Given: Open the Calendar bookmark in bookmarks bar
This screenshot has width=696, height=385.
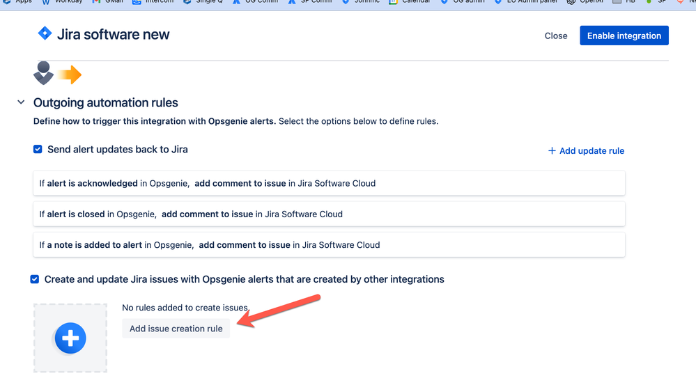Looking at the screenshot, I should (x=409, y=2).
